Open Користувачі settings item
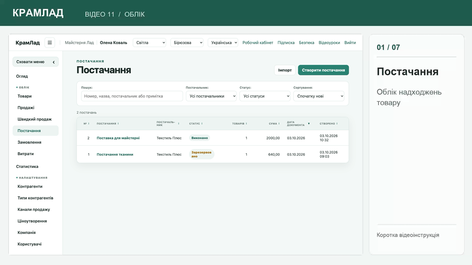The height and width of the screenshot is (265, 472). coord(29,244)
